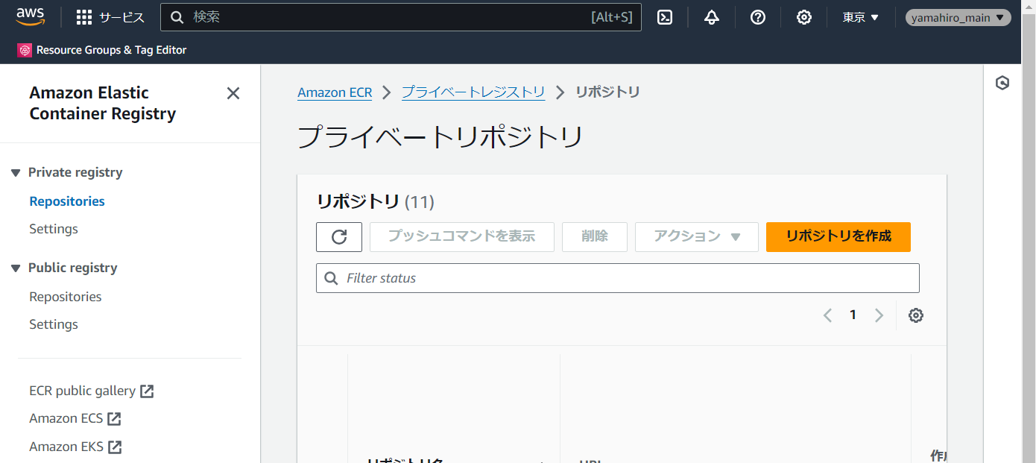Open the yamahiro_main account menu
Image resolution: width=1036 pixels, height=463 pixels.
tap(958, 17)
